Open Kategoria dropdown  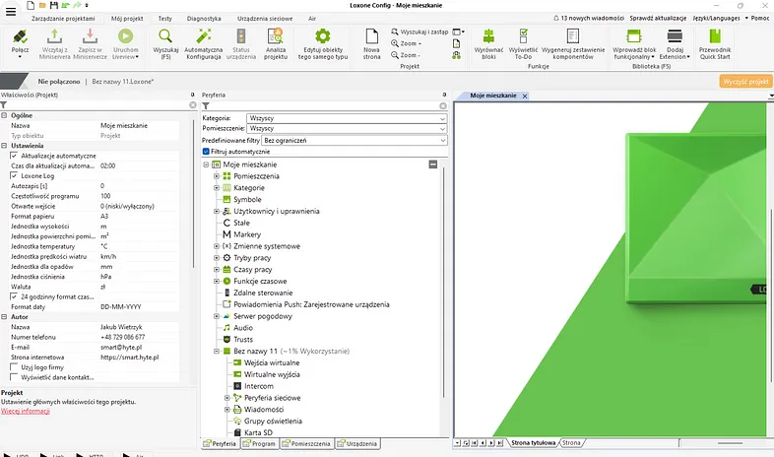coord(347,118)
